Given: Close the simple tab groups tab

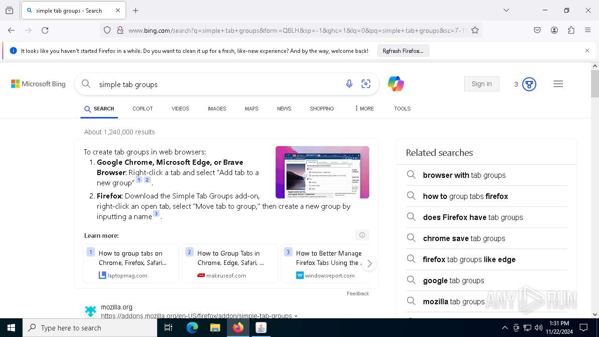Looking at the screenshot, I should tap(118, 10).
